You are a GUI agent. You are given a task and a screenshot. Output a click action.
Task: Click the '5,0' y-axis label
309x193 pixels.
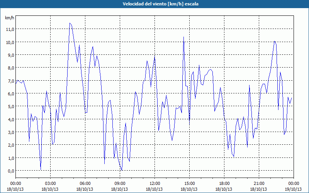pos(11,107)
